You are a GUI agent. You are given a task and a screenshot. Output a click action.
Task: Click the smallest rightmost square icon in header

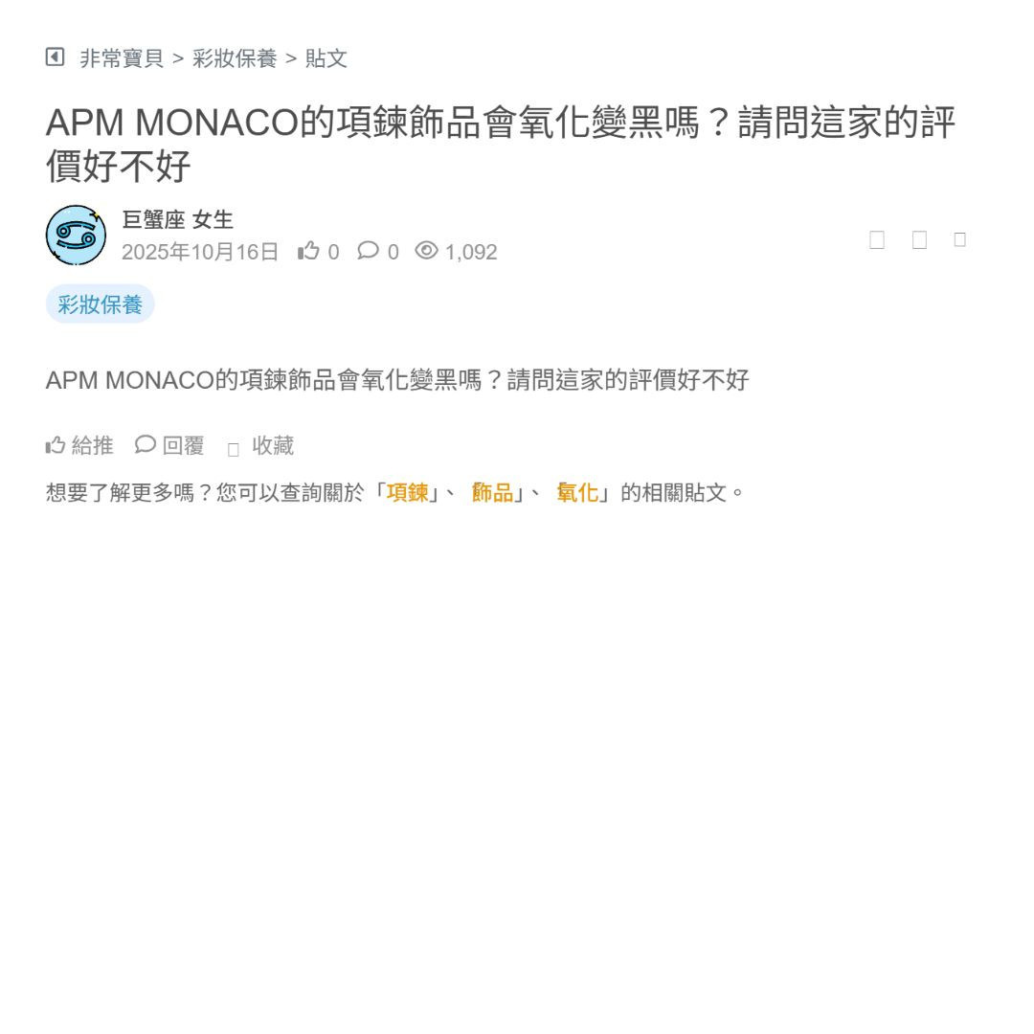(960, 239)
